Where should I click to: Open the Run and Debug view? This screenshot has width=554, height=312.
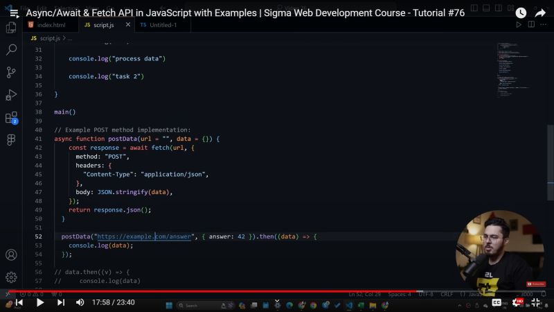click(x=11, y=95)
